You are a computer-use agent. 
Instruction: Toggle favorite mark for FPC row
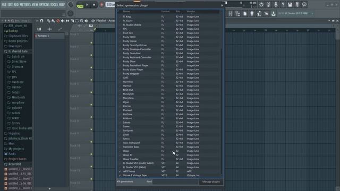tap(120, 29)
